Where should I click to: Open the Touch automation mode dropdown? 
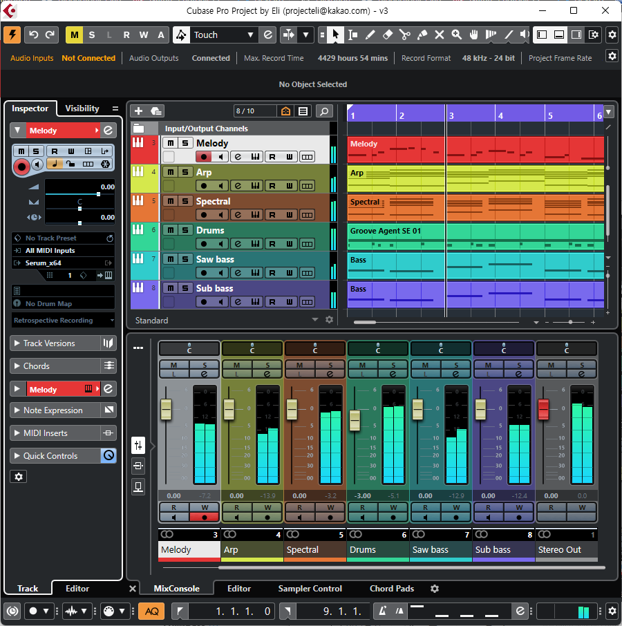[x=251, y=35]
